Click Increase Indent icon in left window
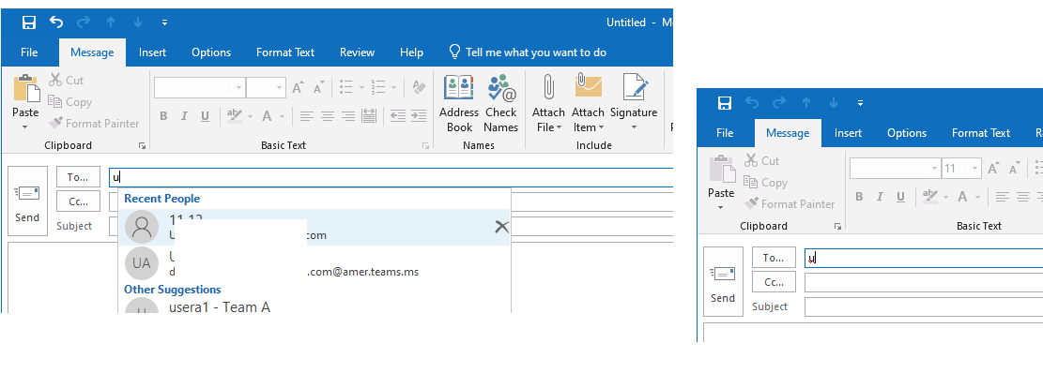The width and height of the screenshot is (1043, 373). (x=419, y=116)
